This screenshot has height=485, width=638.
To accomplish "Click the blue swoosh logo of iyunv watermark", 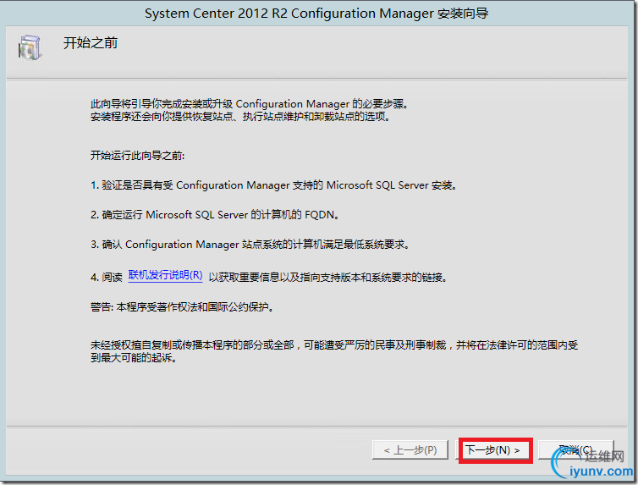I will pos(562,464).
